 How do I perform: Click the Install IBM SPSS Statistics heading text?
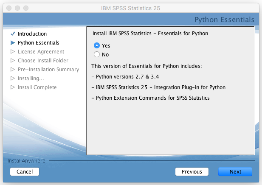(150, 34)
